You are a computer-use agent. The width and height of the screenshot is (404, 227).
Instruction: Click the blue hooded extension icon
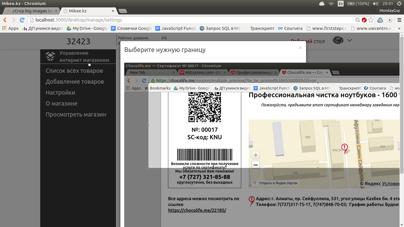380,20
